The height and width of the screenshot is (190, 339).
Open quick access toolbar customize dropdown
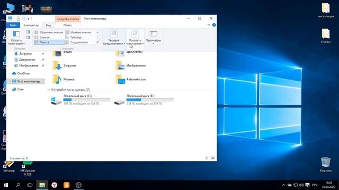pos(28,19)
